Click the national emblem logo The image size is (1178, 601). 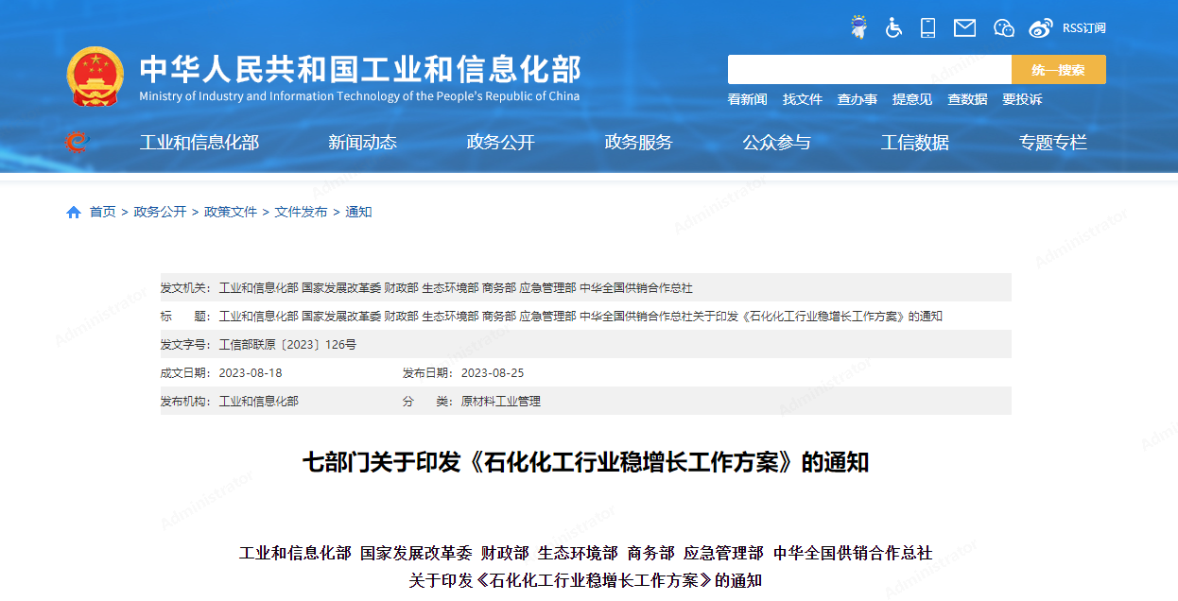pyautogui.click(x=95, y=77)
